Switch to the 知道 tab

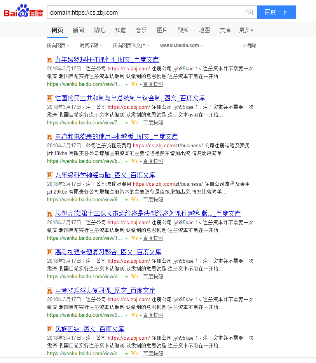point(120,30)
